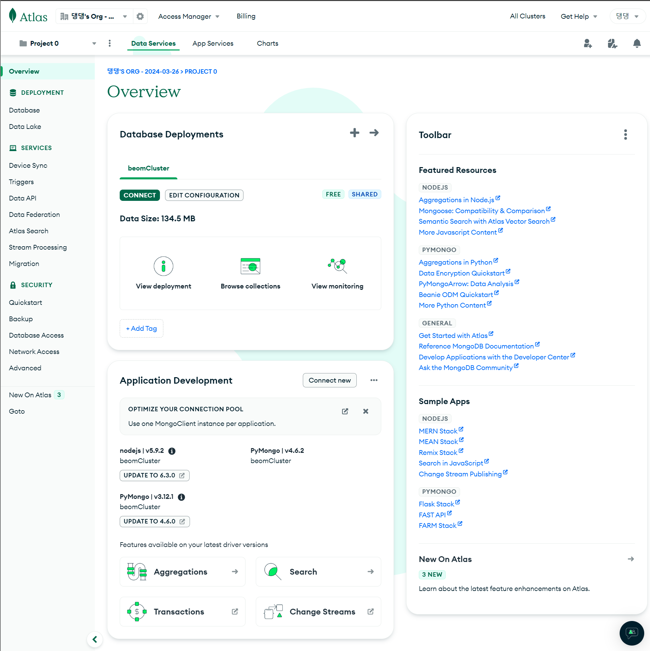Click info icon next to nodejs v5.9.2

point(172,451)
